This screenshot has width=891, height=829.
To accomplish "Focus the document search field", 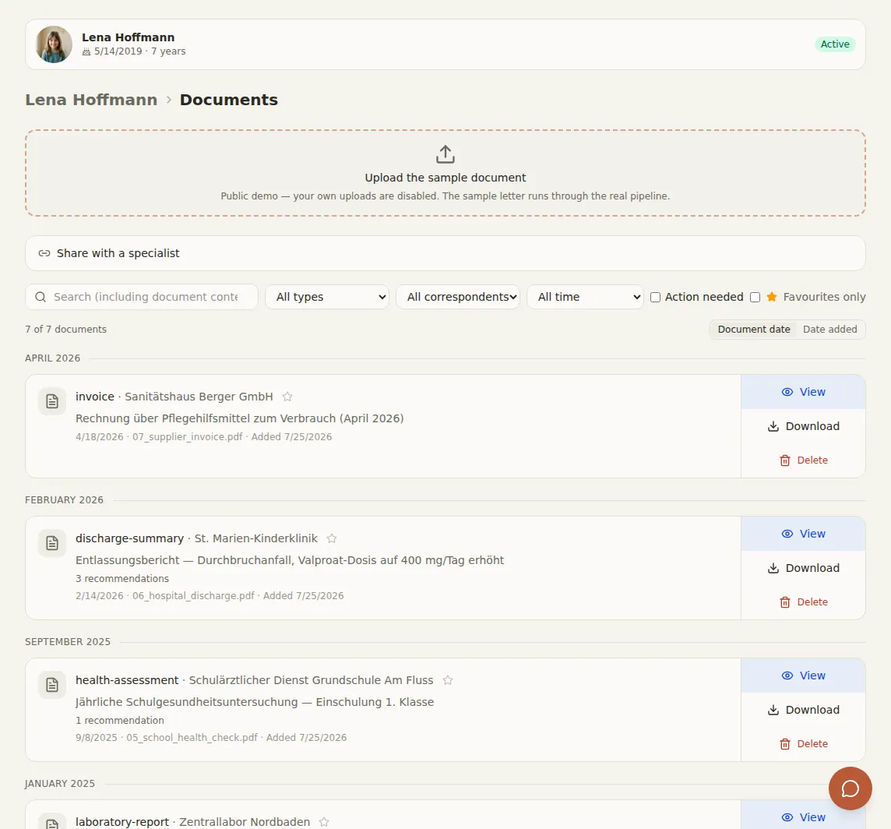I will pos(142,297).
